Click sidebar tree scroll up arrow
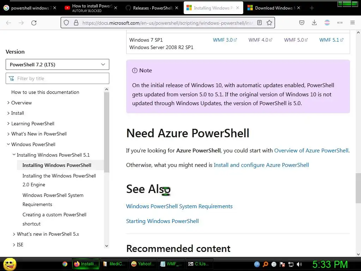Image resolution: width=361 pixels, height=271 pixels. point(106,89)
